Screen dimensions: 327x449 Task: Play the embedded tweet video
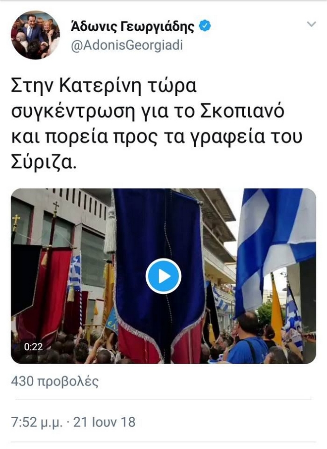point(163,276)
